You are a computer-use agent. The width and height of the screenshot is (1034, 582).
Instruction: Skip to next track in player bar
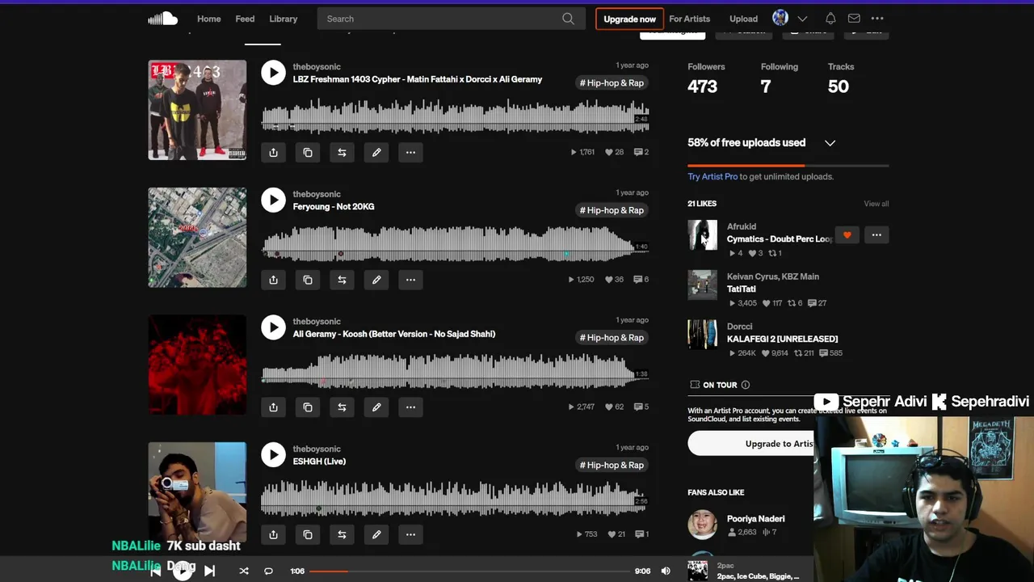pyautogui.click(x=209, y=571)
